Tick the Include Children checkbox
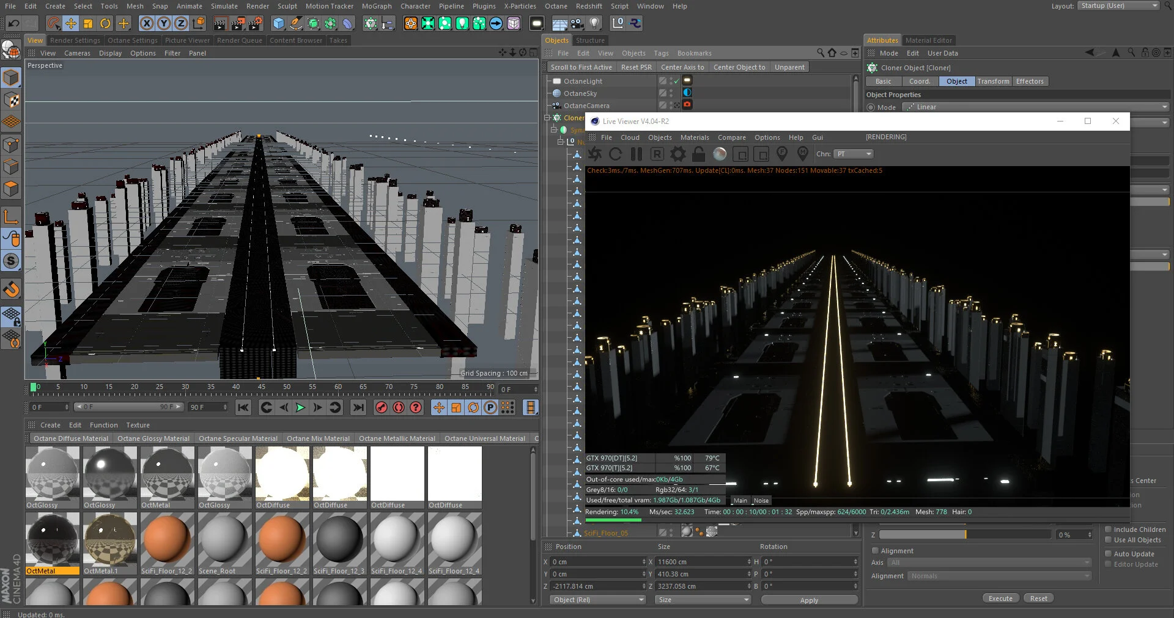This screenshot has width=1174, height=618. (x=1108, y=529)
